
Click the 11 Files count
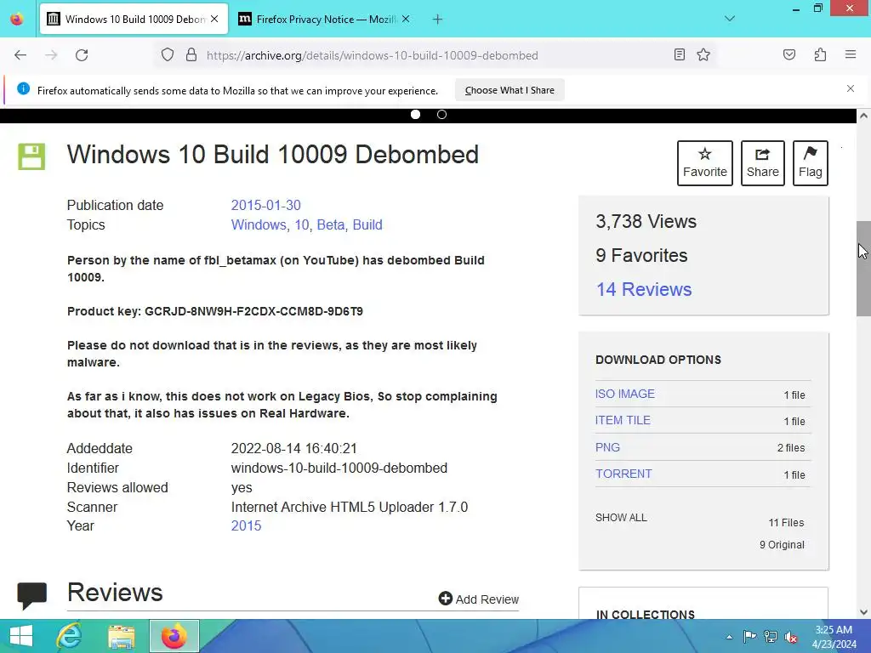[786, 523]
